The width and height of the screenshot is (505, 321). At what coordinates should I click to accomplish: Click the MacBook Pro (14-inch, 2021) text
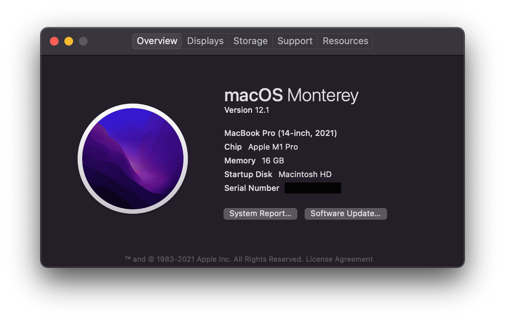click(281, 133)
